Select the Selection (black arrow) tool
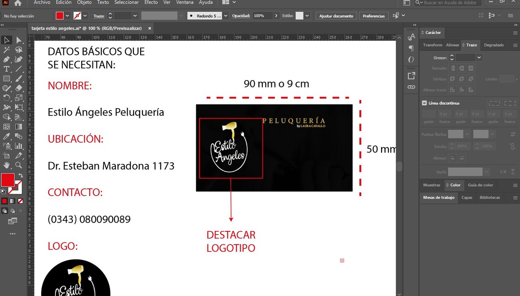The width and height of the screenshot is (520, 296). tap(6, 40)
